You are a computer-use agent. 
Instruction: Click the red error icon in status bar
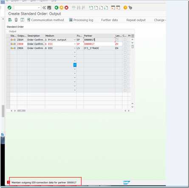click(x=8, y=182)
